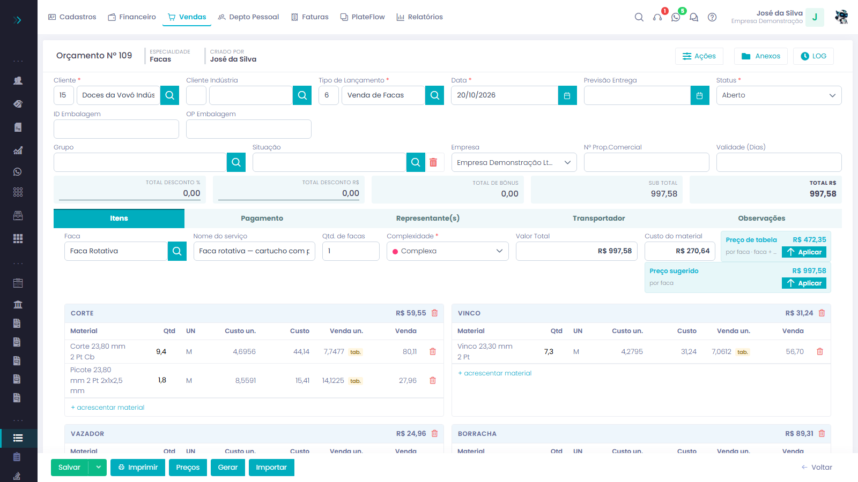Remove the Vinco 23,30 mm material row
The image size is (858, 482).
pyautogui.click(x=820, y=352)
